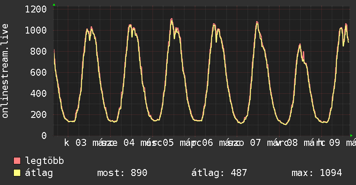This screenshot has height=185, width=356.
Task: Select the legtöbb legend label
Action: click(44, 161)
